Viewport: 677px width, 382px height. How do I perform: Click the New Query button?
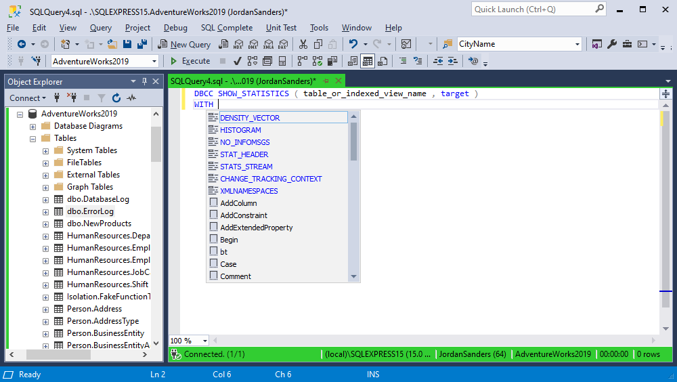tap(184, 44)
